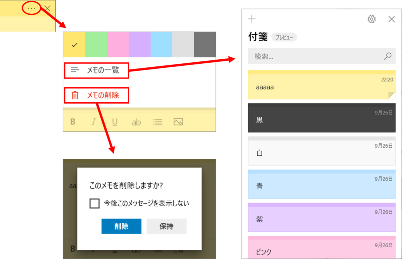Open the white 白 note
The width and height of the screenshot is (402, 259).
click(x=322, y=151)
